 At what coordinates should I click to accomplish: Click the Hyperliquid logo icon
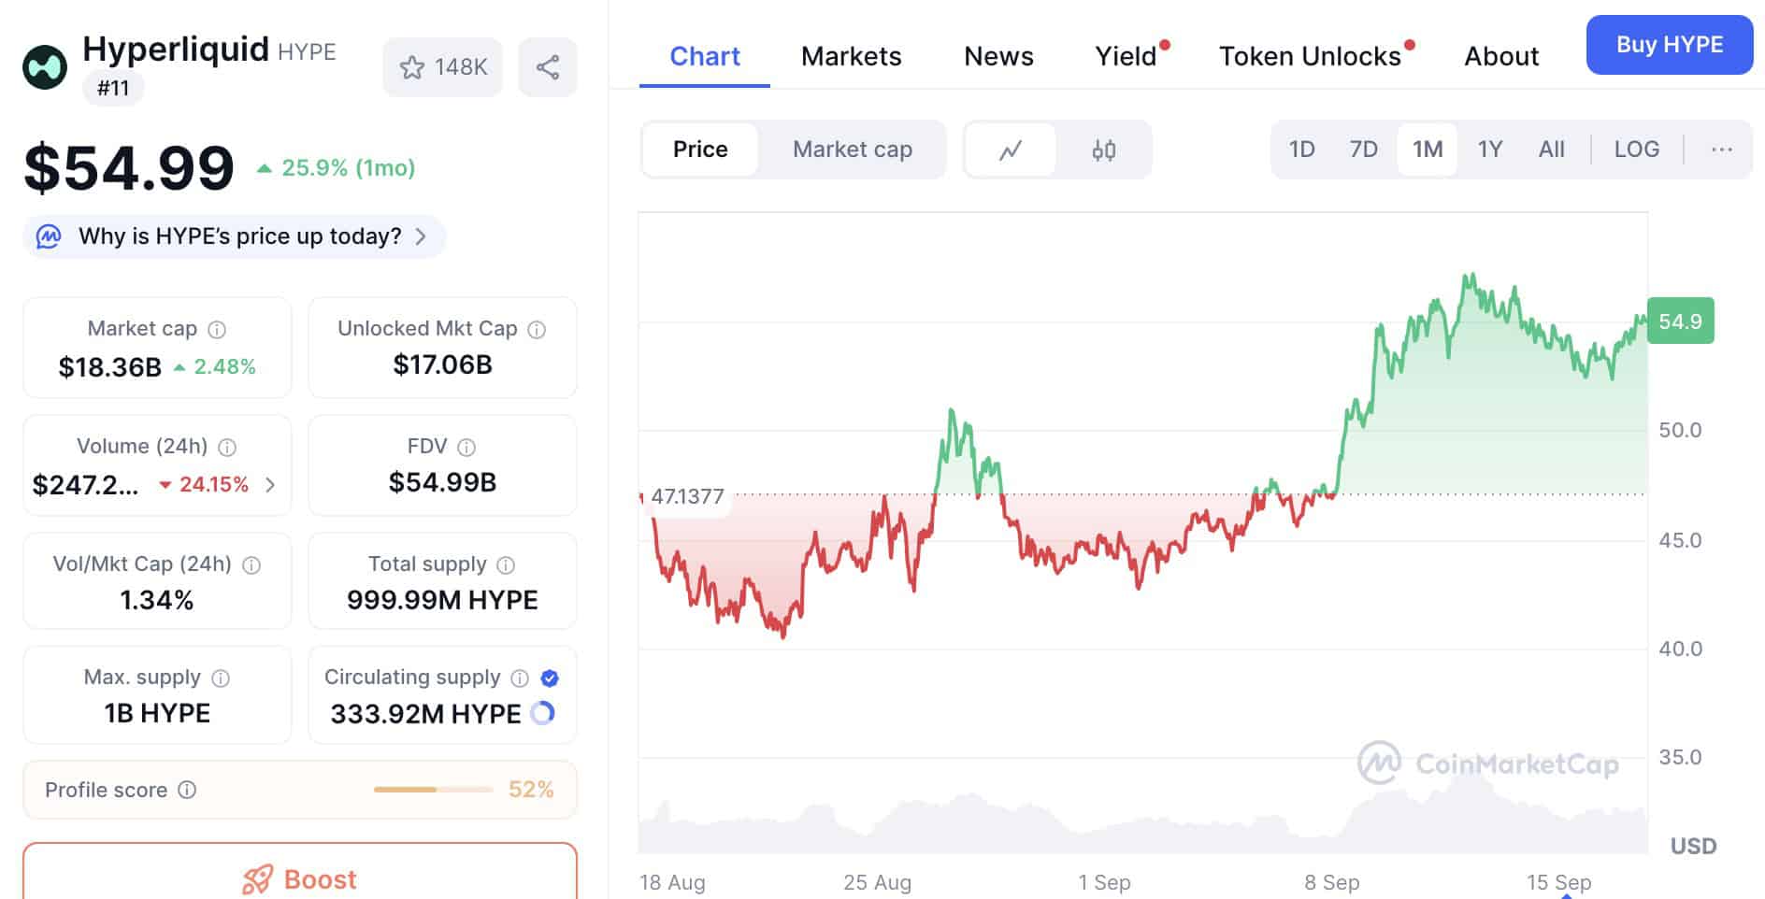tap(45, 67)
